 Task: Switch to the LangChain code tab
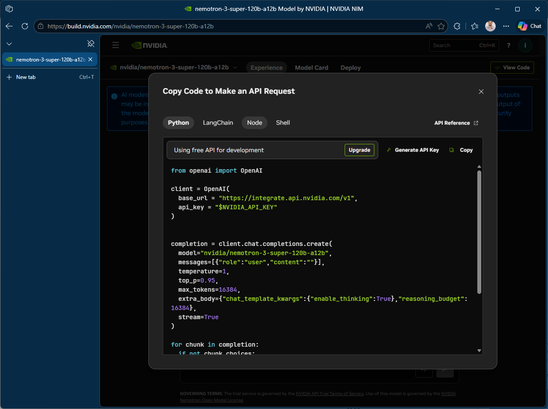pos(218,123)
